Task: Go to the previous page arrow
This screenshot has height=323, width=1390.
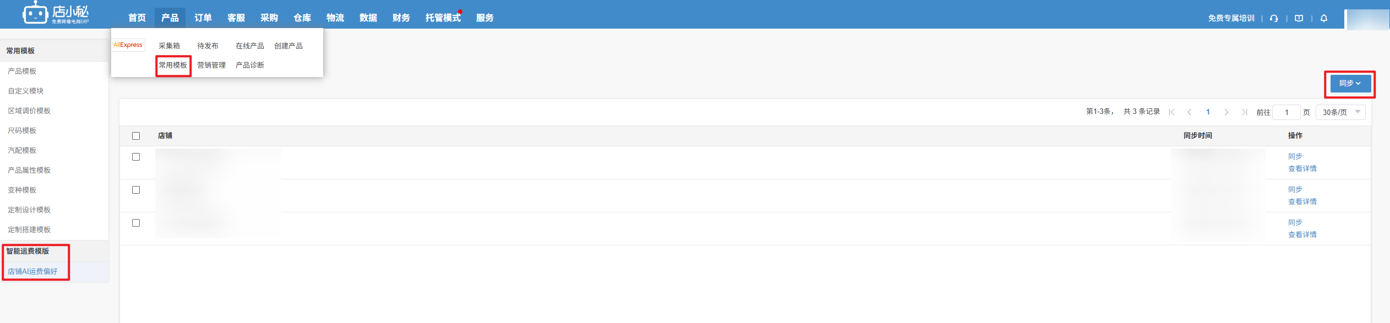Action: (1190, 112)
